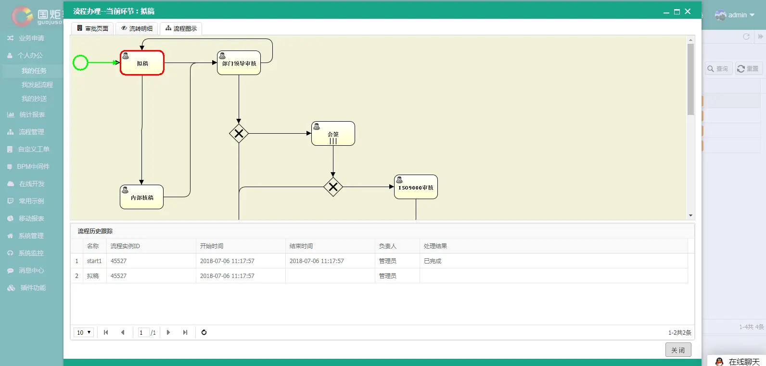766x366 pixels.
Task: Click the refresh icon in the background page
Action: tap(746, 37)
